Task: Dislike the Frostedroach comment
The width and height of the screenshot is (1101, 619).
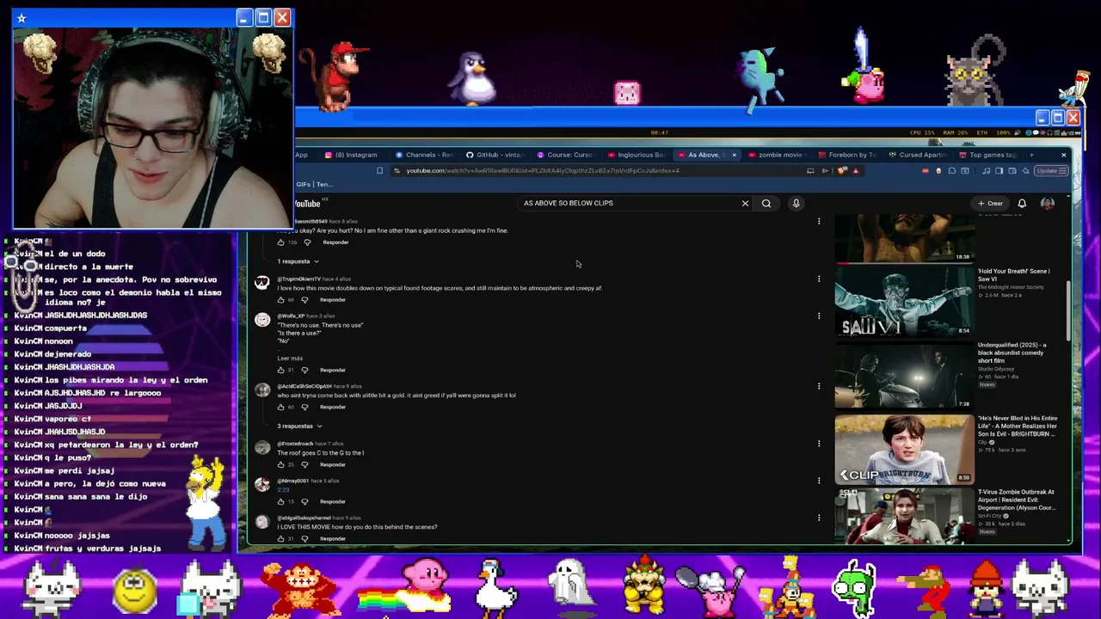Action: click(x=304, y=465)
